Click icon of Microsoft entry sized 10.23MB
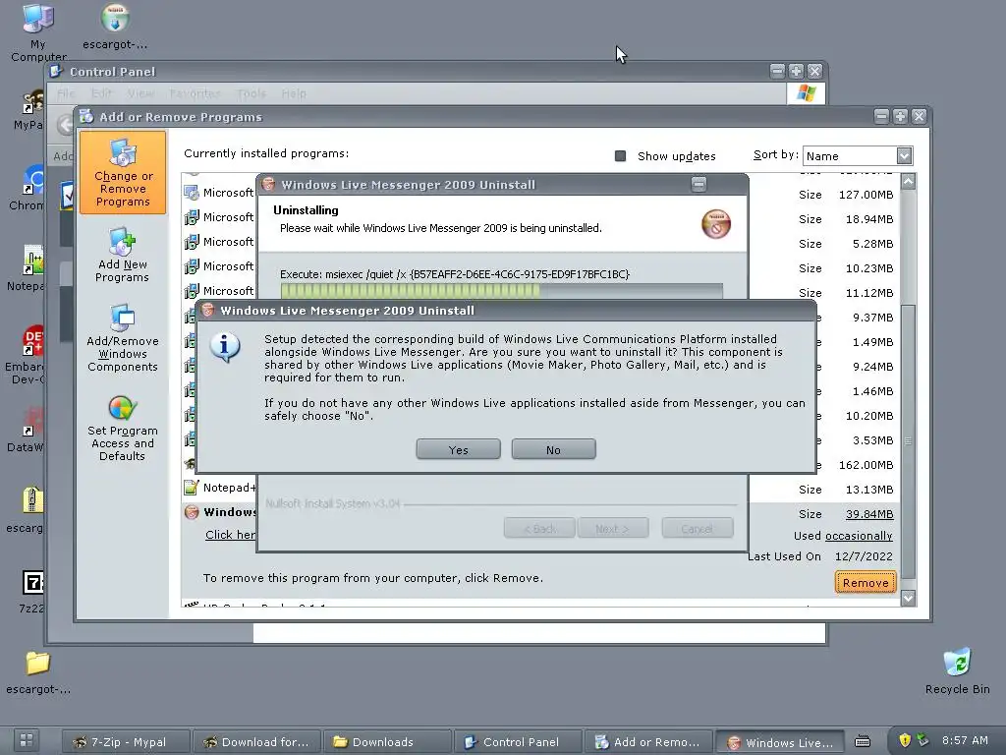 click(192, 266)
